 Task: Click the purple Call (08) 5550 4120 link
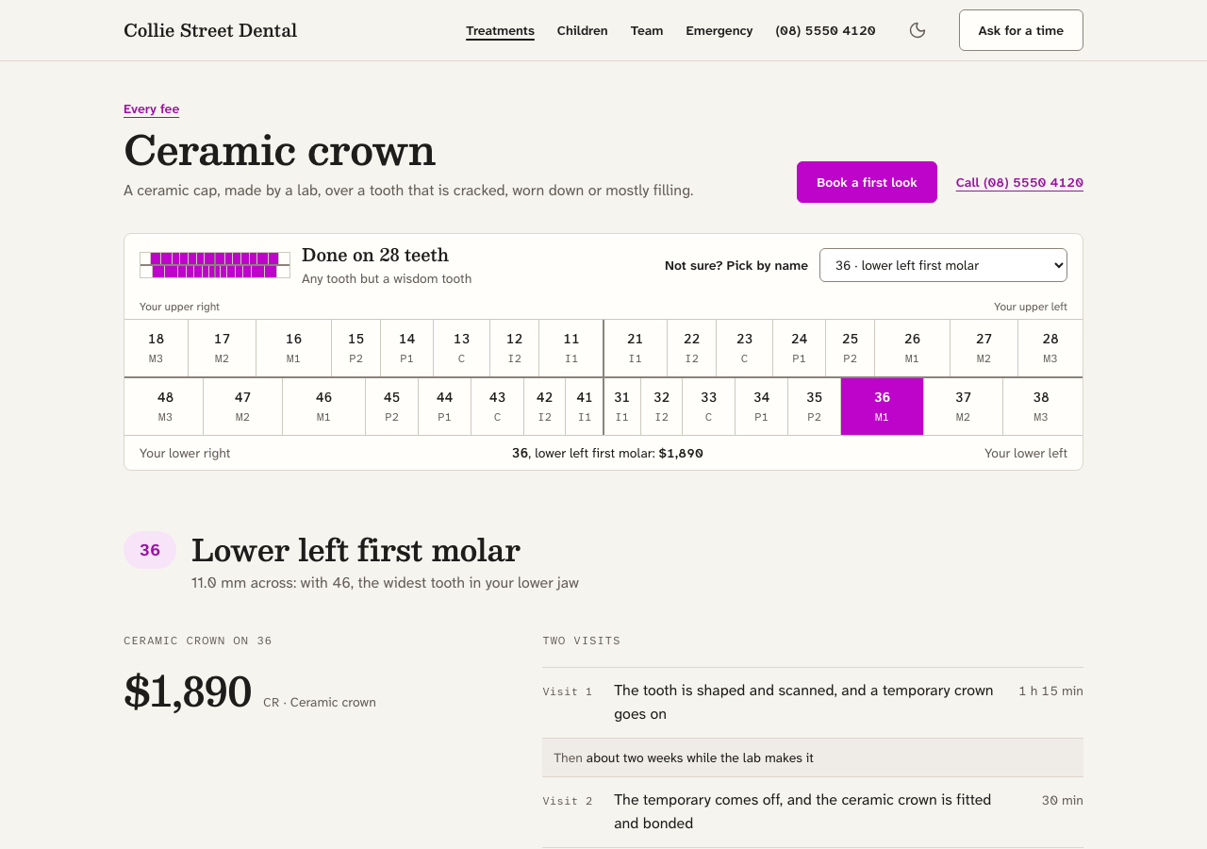pos(1019,182)
